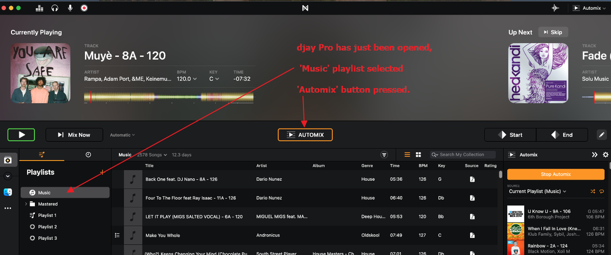The image size is (611, 255).
Task: Set the transition End point
Action: pyautogui.click(x=562, y=135)
